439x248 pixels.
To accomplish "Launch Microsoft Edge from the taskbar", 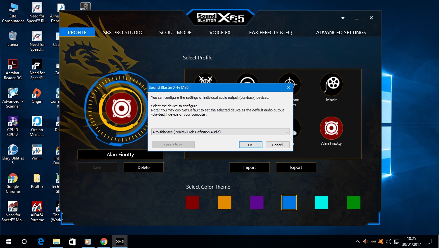I will 41,241.
